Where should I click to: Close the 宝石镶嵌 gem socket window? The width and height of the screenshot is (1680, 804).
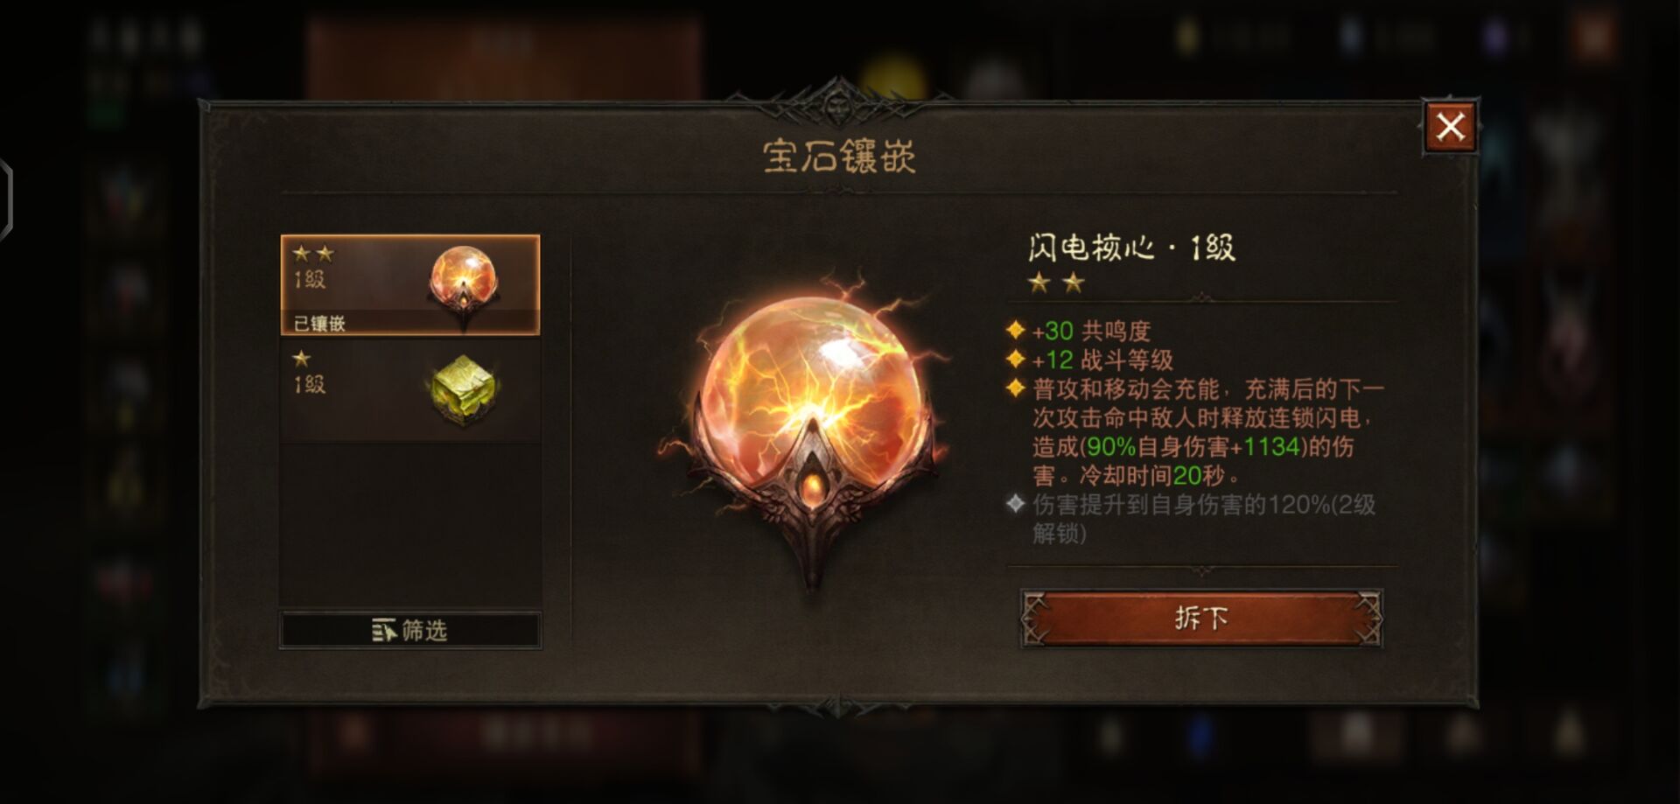click(1450, 128)
